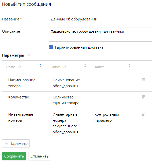The width and height of the screenshot is (154, 162).
Task: Select the Наименование товара cell
Action: coord(22,83)
